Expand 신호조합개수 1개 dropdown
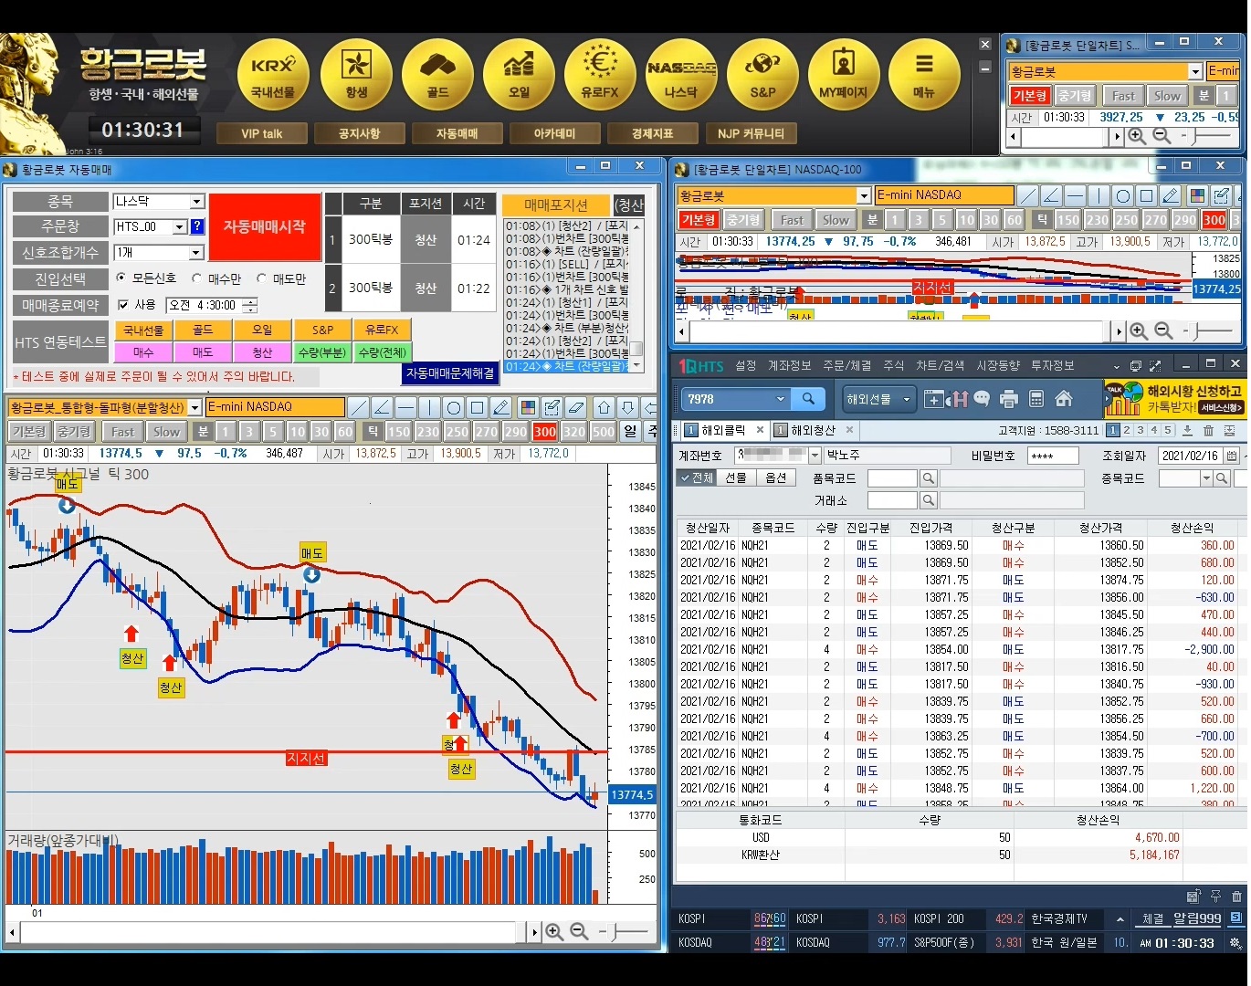Viewport: 1251px width, 986px height. click(196, 252)
